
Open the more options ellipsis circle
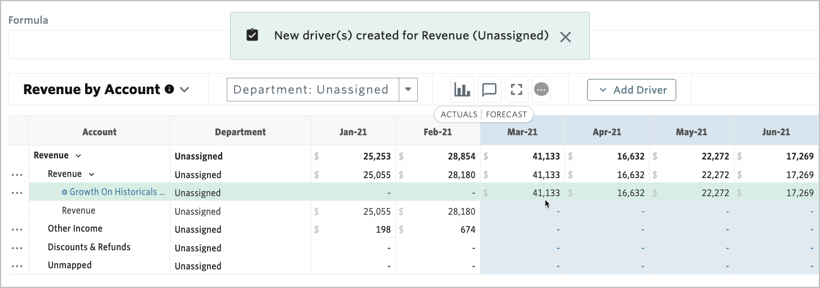tap(541, 90)
